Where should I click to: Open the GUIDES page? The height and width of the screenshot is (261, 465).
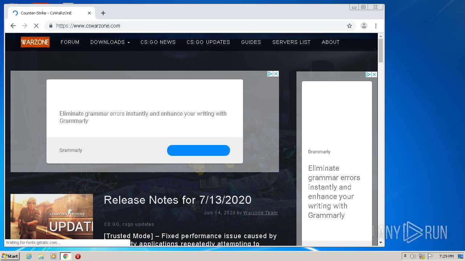click(x=251, y=42)
